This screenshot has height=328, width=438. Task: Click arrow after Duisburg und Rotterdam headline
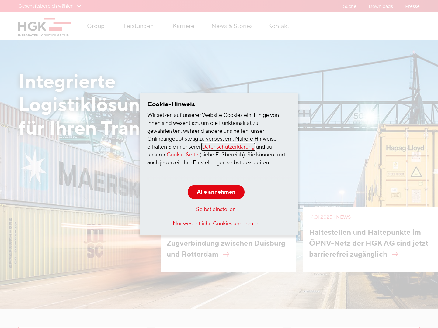(226, 254)
